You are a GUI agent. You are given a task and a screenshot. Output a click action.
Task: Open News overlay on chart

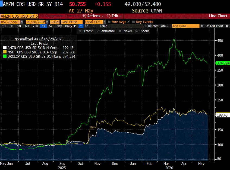click(x=126, y=31)
